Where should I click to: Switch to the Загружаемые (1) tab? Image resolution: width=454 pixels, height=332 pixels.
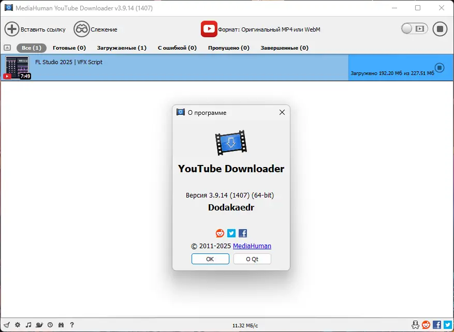pos(122,48)
